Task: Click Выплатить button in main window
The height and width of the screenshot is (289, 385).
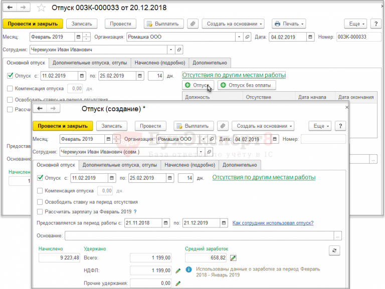Action: point(164,24)
